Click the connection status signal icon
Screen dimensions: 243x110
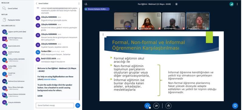231,4
